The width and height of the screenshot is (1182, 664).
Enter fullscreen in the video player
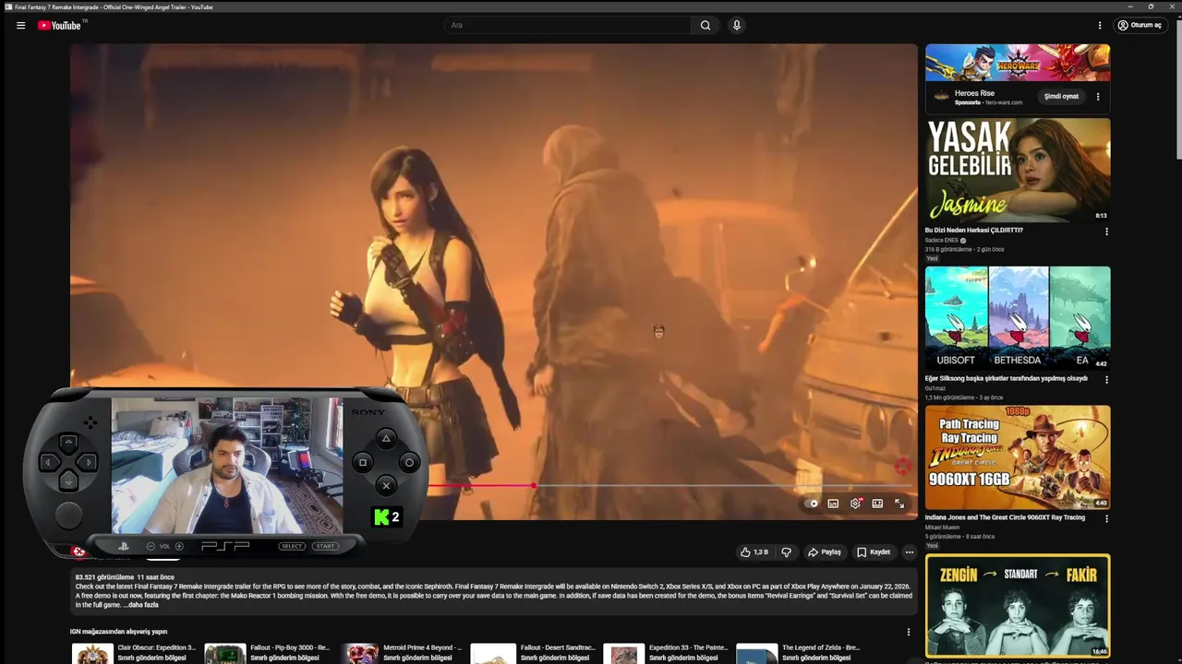pos(899,504)
